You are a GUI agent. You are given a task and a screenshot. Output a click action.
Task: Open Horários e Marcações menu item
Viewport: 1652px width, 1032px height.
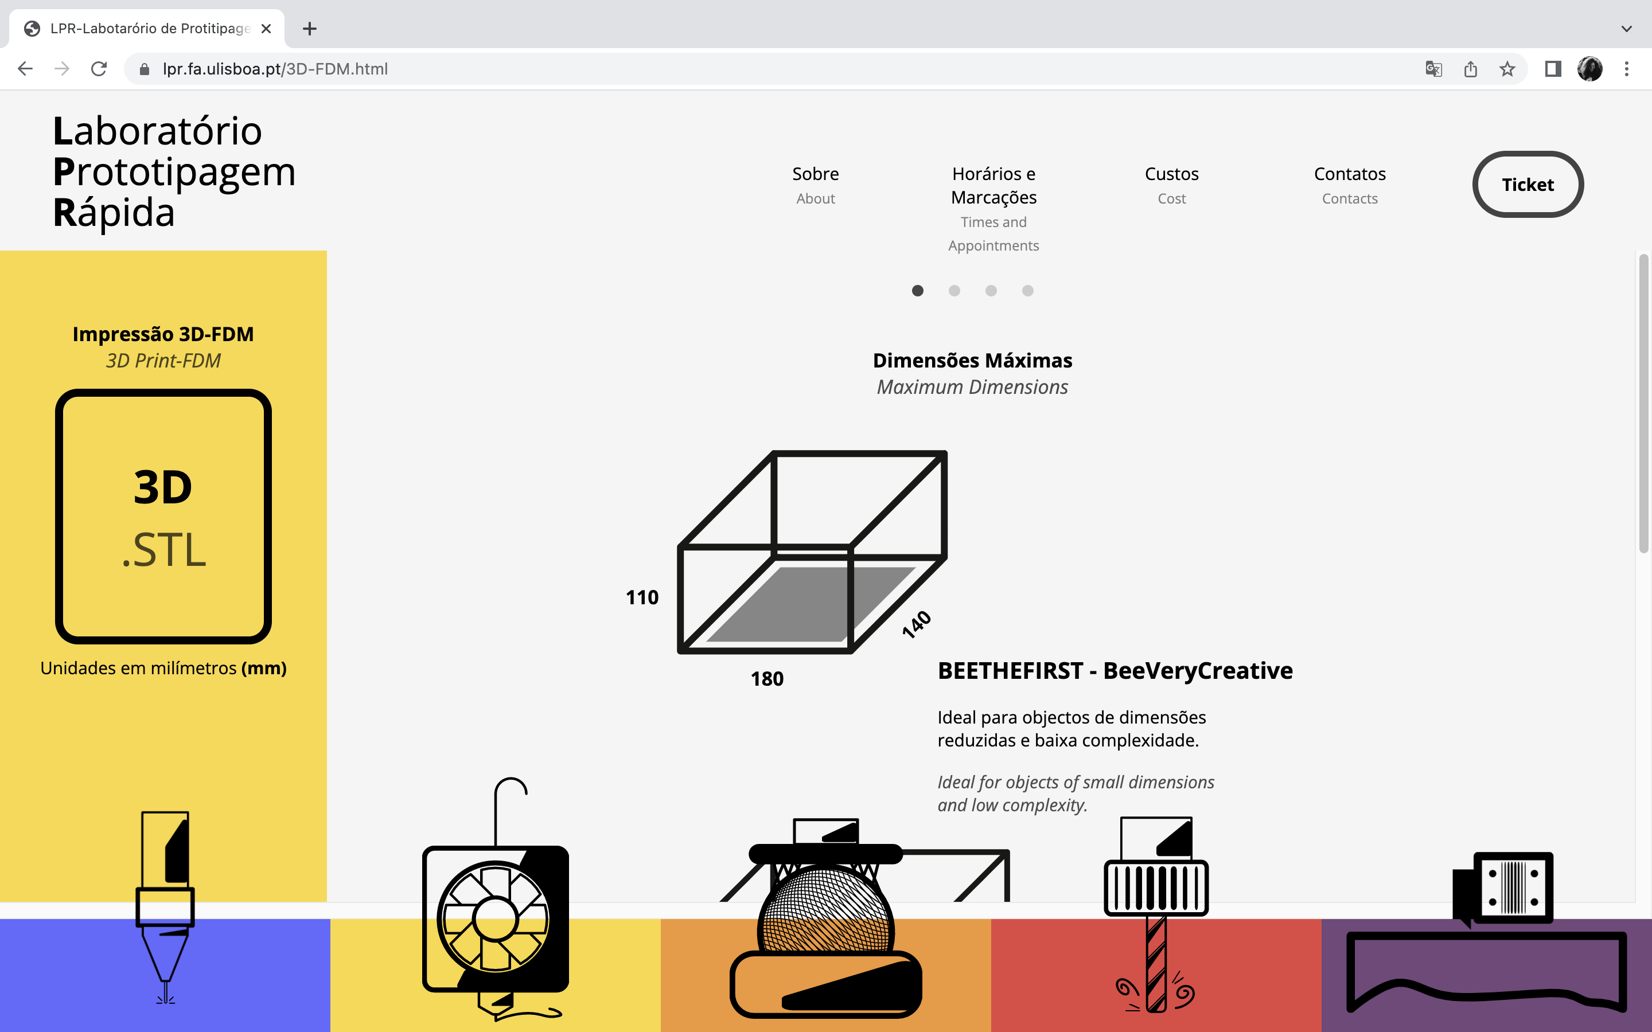[994, 209]
